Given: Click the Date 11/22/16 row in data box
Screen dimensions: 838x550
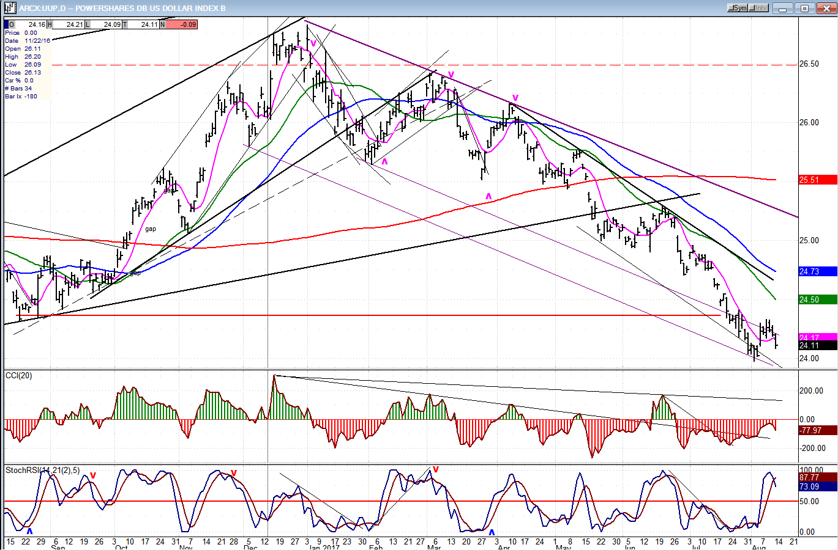Looking at the screenshot, I should pyautogui.click(x=28, y=40).
